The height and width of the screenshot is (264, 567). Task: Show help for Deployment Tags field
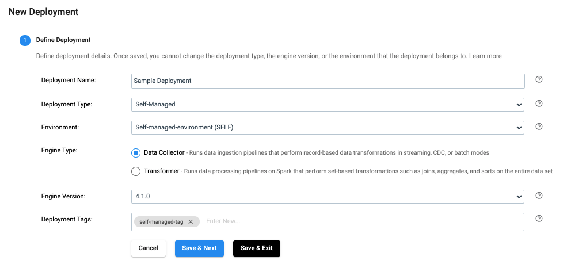click(x=539, y=219)
